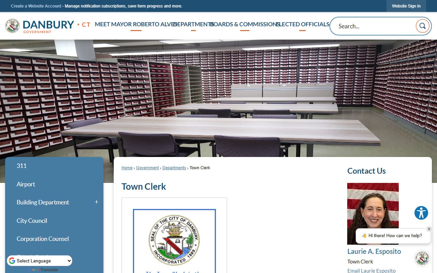Screen dimensions: 437x273
Task: Click Email Laurie Esposito link
Action: coord(371,271)
